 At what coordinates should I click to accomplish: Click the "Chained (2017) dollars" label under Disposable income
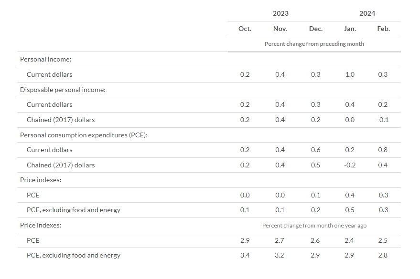click(x=61, y=120)
